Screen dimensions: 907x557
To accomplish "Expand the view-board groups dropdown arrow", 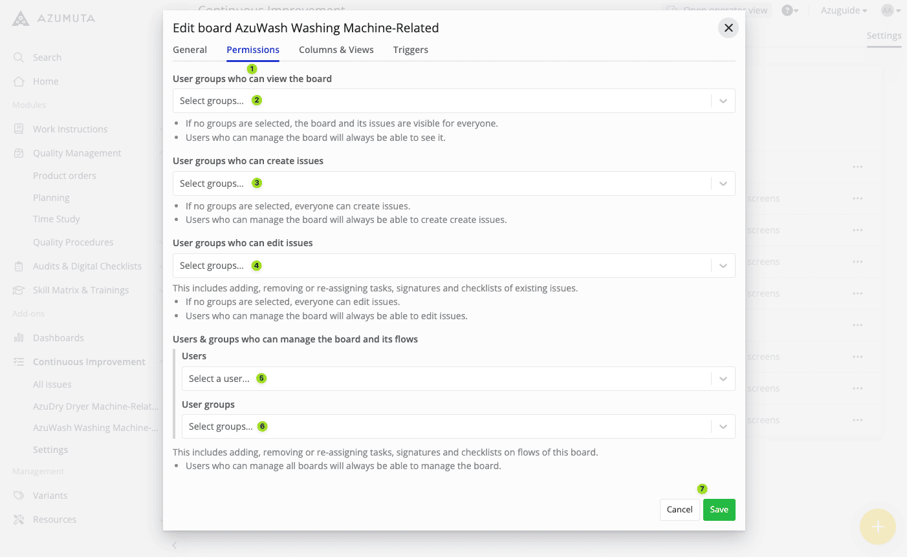I will [723, 101].
